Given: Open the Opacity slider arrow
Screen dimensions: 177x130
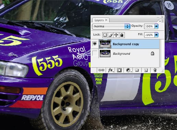Looking at the screenshot, I should (156, 26).
